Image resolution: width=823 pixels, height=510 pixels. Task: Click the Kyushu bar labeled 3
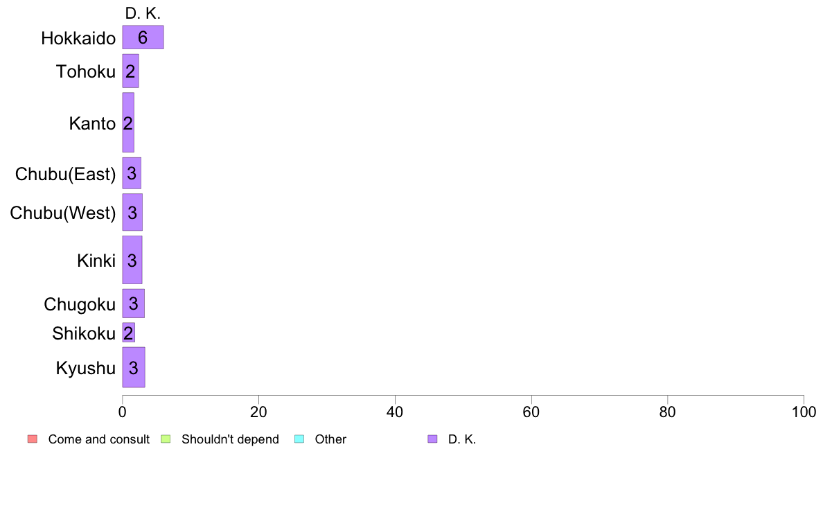134,368
